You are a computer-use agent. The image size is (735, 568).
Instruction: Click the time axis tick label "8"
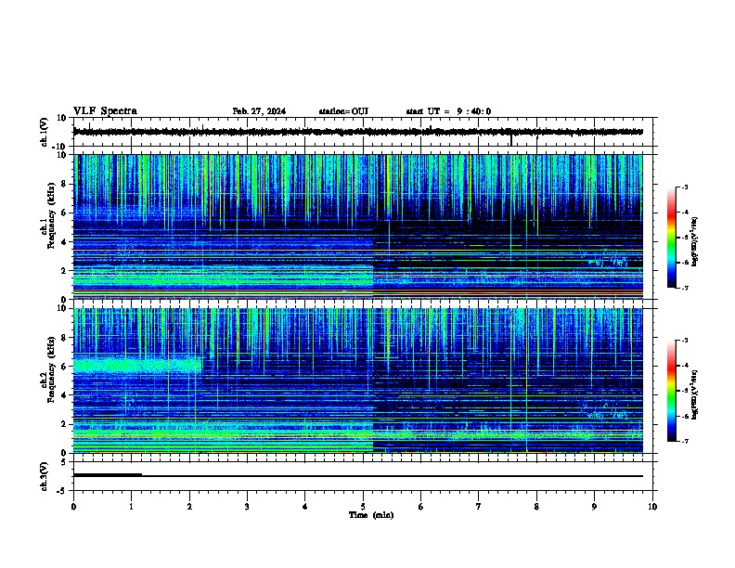point(536,507)
